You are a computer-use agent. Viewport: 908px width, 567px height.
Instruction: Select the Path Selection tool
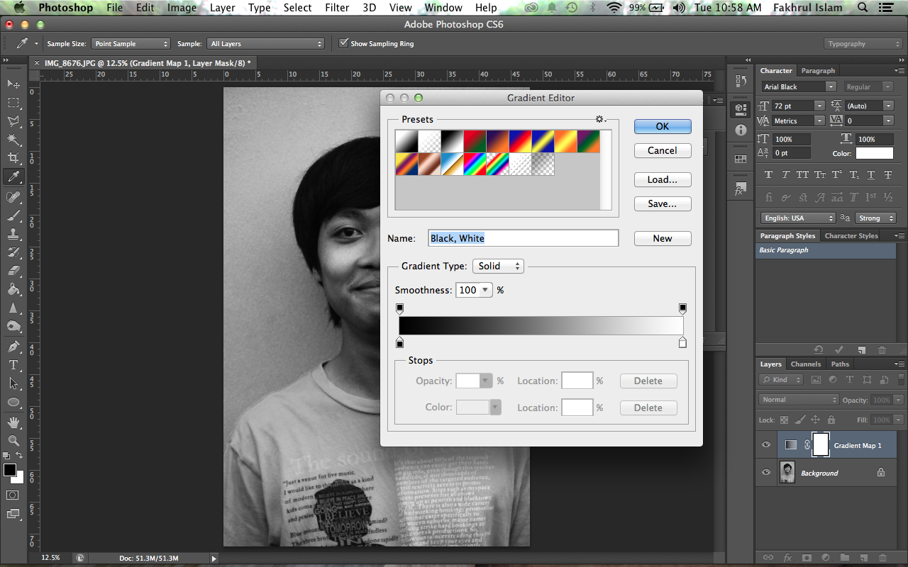click(x=13, y=383)
